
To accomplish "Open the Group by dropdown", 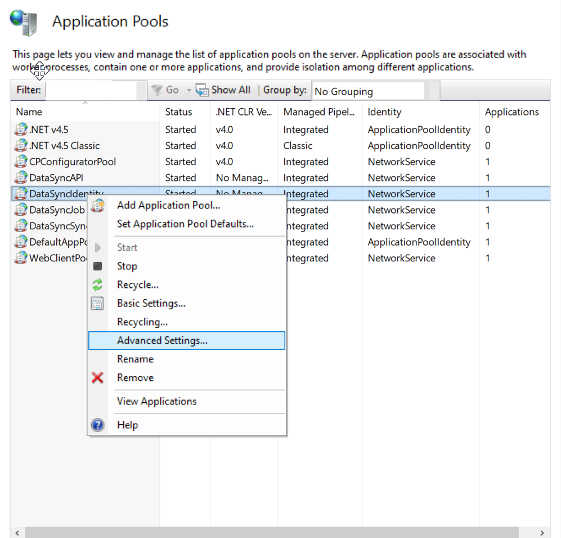I will tap(369, 91).
